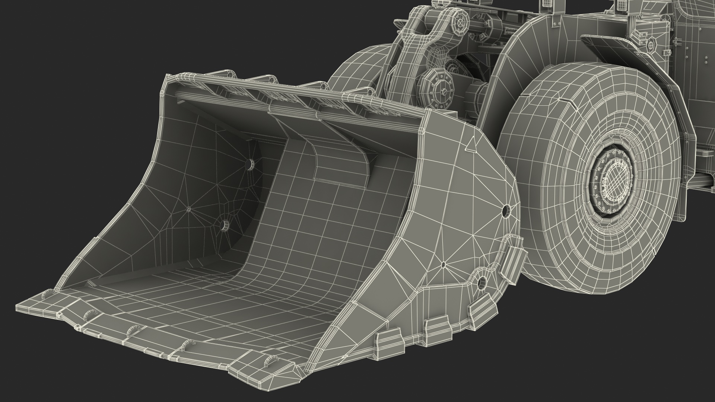Click the upper round hole on bucket side plate
Viewport: 715px width, 402px height.
pos(505,211)
